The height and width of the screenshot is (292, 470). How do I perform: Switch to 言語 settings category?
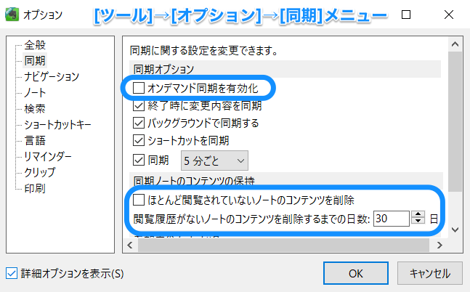pyautogui.click(x=34, y=140)
